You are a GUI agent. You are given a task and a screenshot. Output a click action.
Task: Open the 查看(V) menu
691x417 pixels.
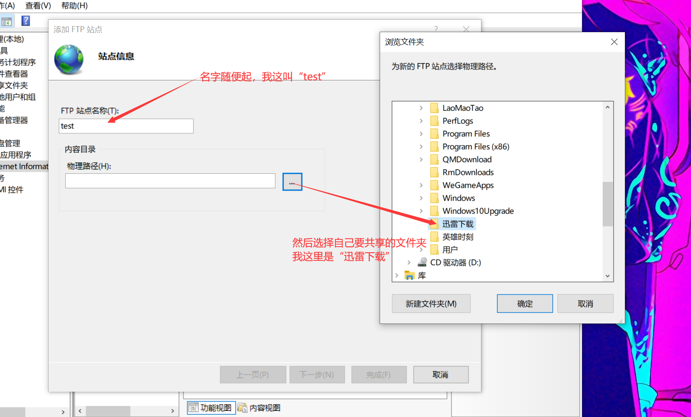(38, 6)
